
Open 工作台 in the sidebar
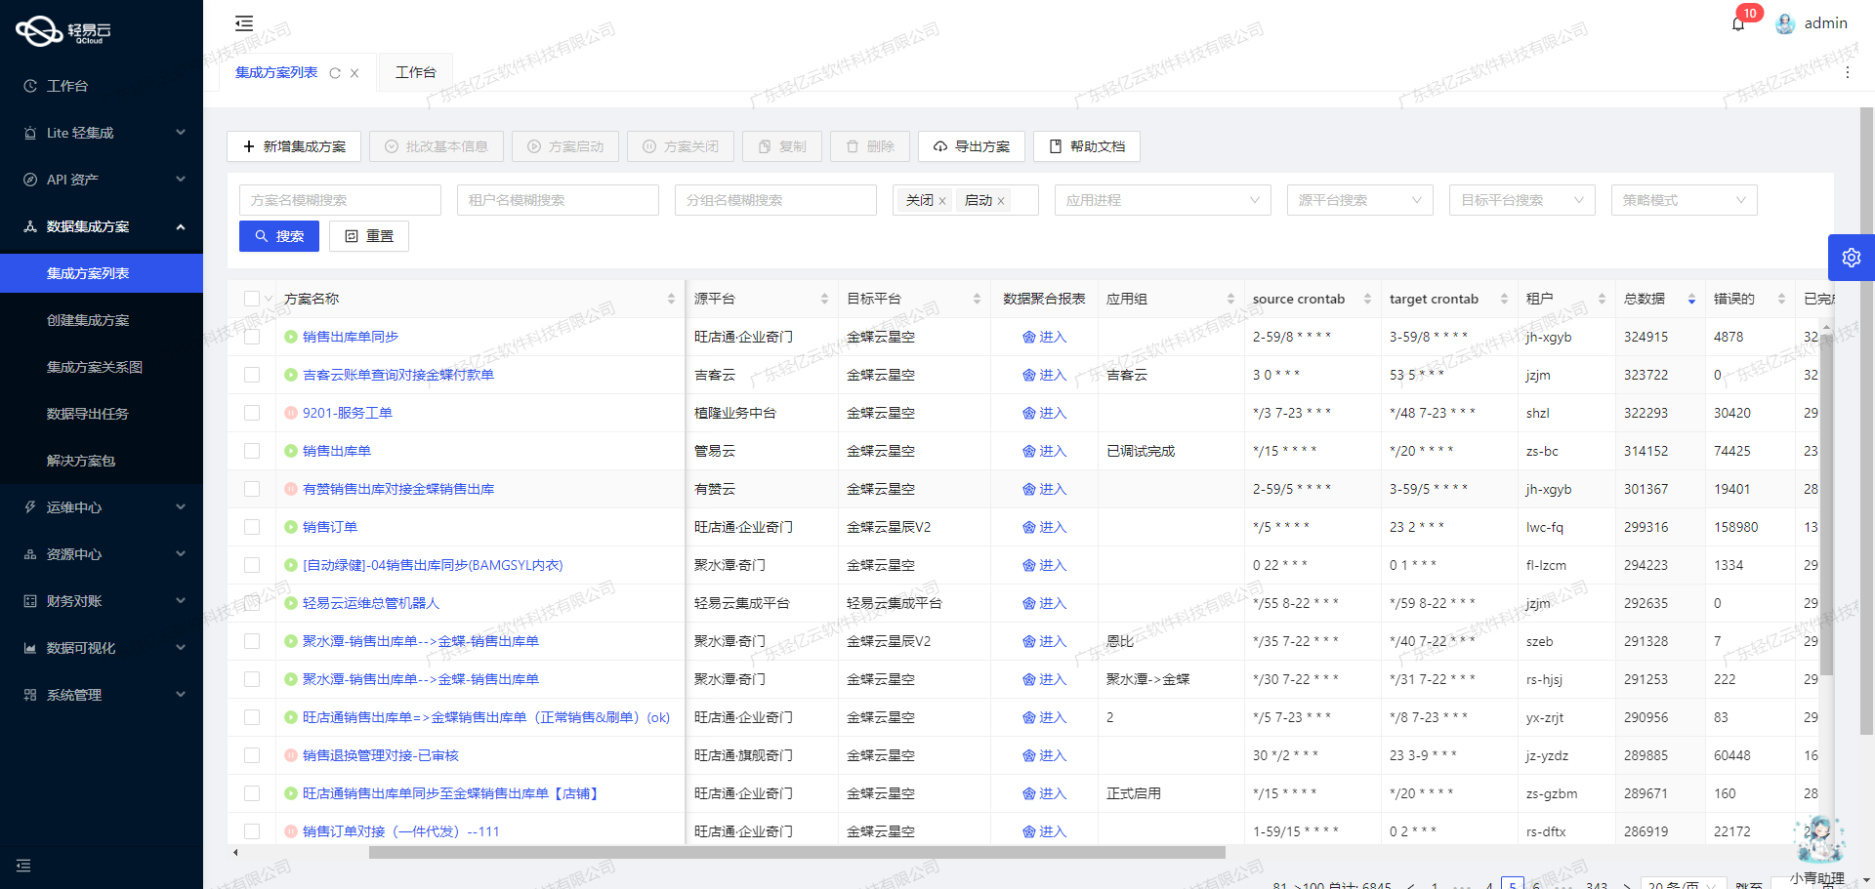(x=102, y=86)
